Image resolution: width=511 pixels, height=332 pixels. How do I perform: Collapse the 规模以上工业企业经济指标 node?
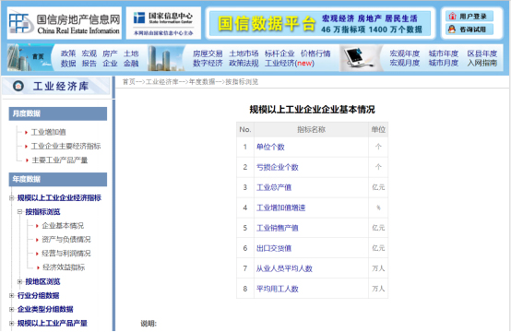(x=12, y=197)
